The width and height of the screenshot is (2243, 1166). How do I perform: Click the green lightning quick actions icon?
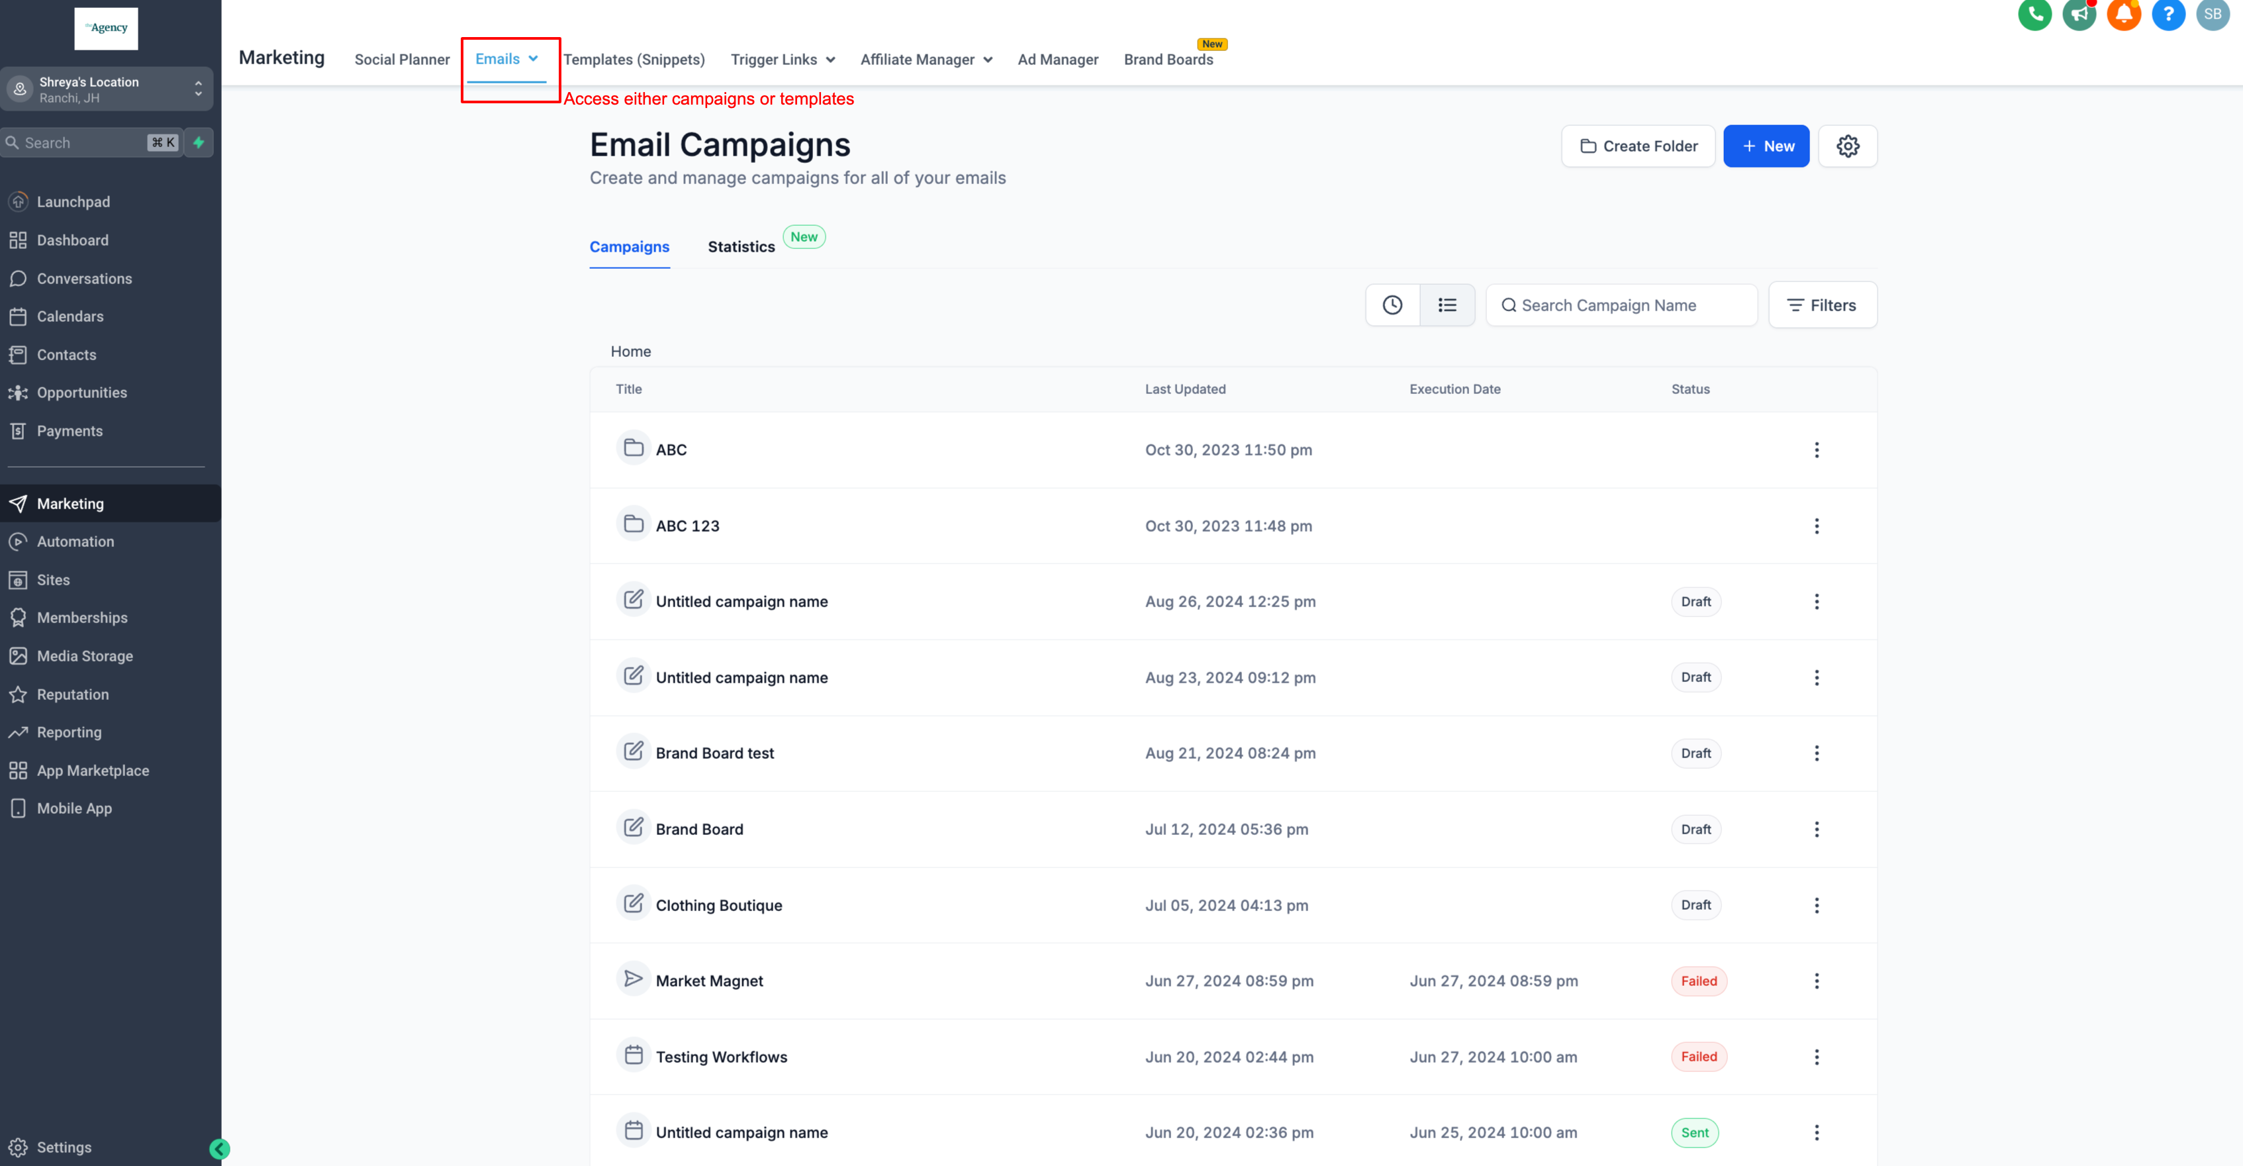pyautogui.click(x=199, y=143)
